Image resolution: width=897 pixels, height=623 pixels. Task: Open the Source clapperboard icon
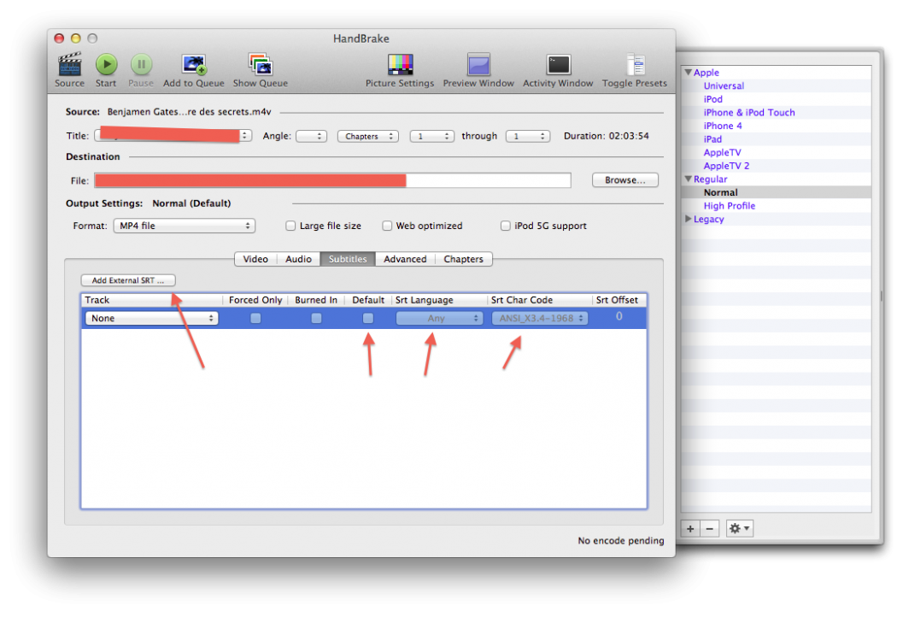pos(70,65)
